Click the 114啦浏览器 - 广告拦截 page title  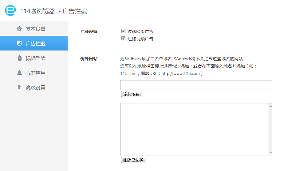pos(53,11)
